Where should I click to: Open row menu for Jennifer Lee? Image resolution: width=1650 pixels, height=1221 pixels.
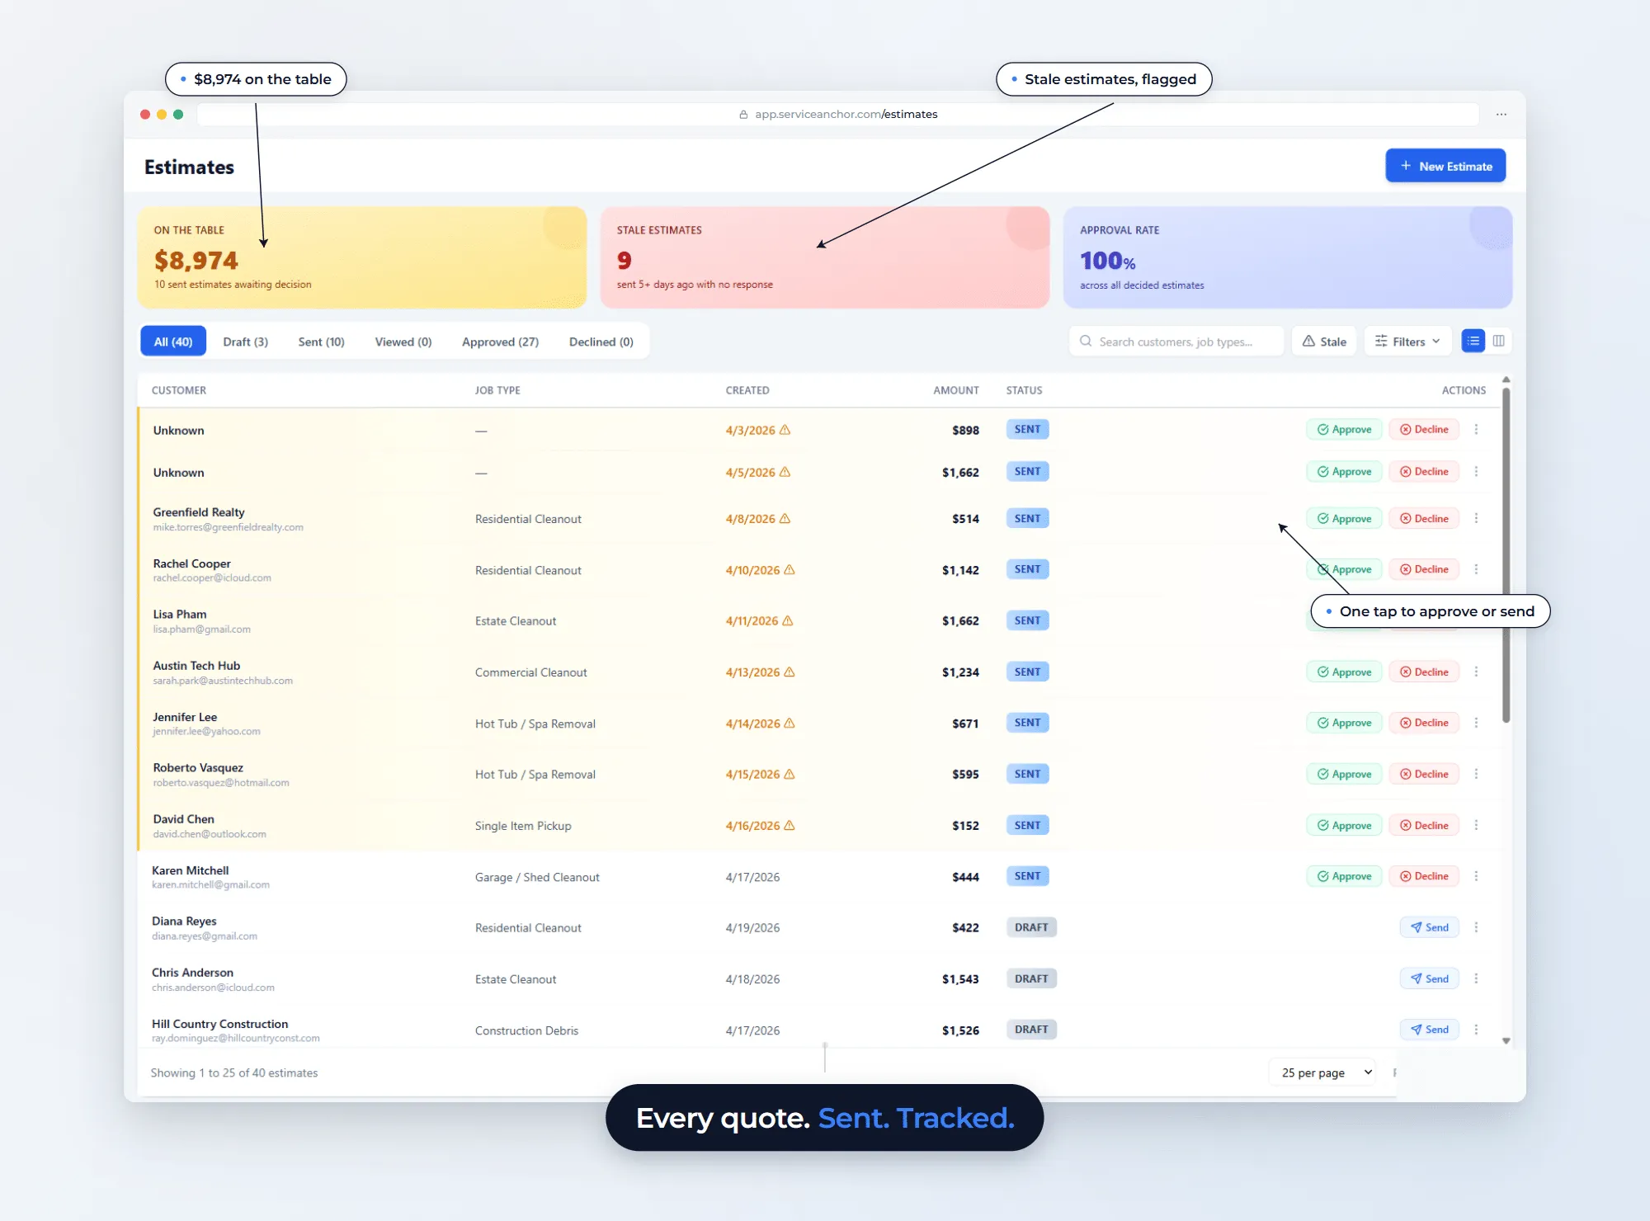[1476, 723]
